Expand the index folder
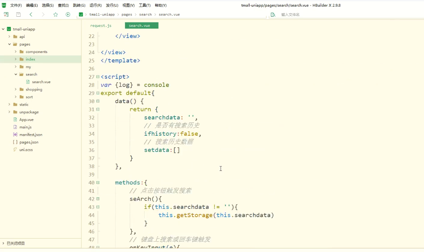The image size is (424, 252). click(x=15, y=59)
